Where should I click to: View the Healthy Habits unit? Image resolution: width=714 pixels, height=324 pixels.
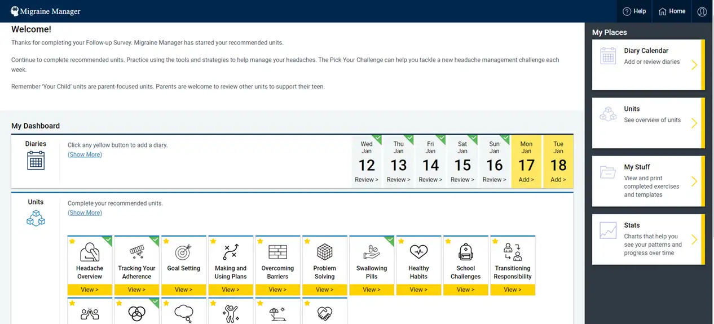click(418, 290)
